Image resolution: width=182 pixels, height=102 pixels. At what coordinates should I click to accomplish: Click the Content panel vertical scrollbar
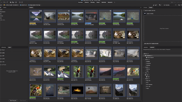click(142, 47)
